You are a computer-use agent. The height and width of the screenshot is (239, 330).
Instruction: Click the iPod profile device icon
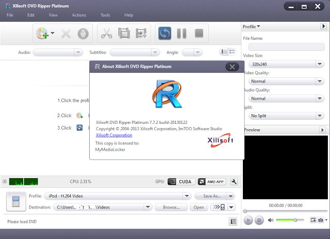click(x=16, y=201)
